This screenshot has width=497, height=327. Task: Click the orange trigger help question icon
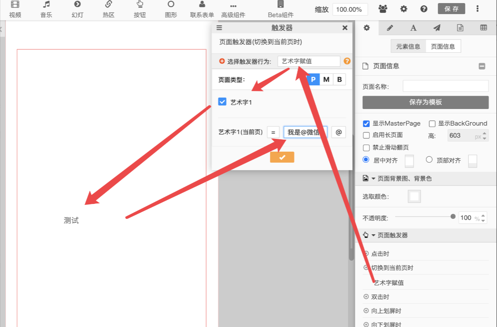click(x=347, y=62)
